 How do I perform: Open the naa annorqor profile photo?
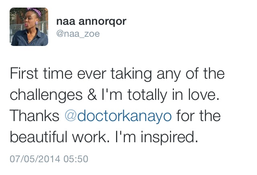point(29,27)
